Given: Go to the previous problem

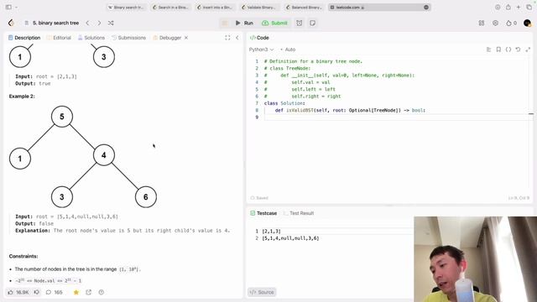Looking at the screenshot, I should point(87,23).
